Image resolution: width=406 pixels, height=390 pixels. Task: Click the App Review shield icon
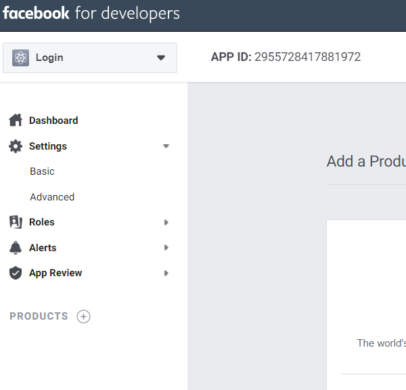[16, 273]
